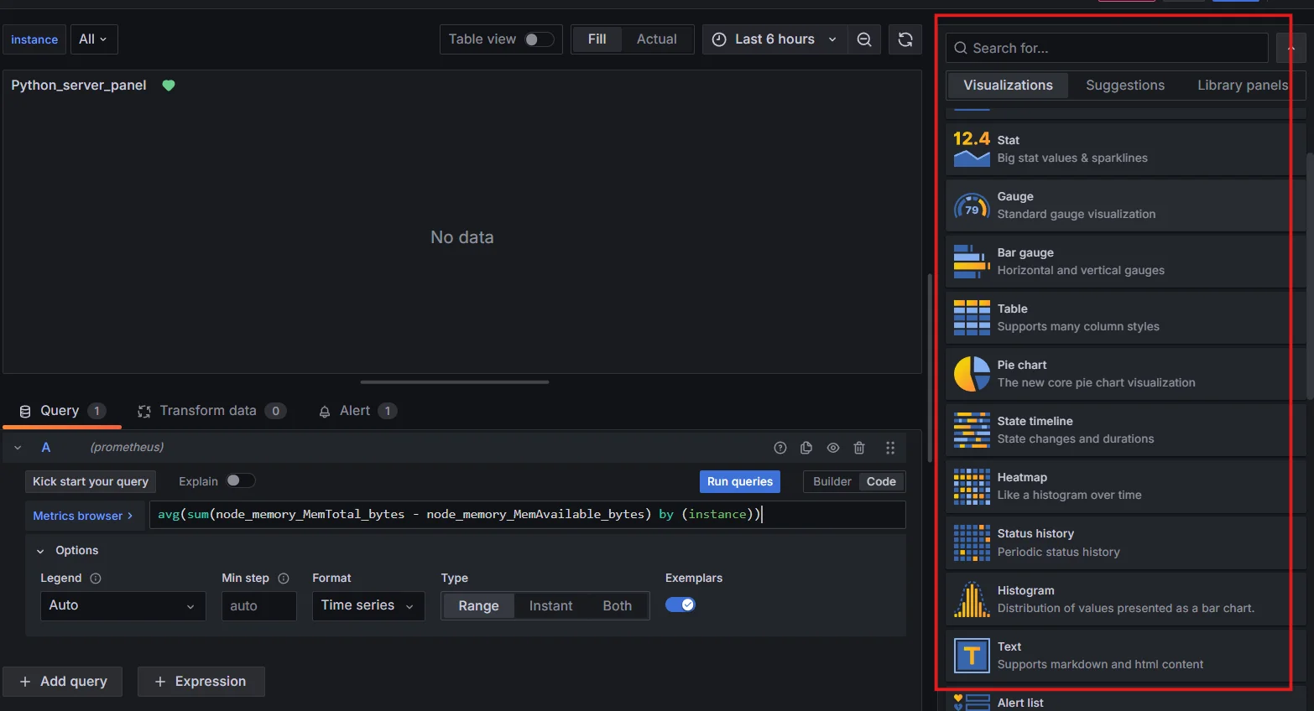The width and height of the screenshot is (1314, 711).
Task: Select the Histogram visualization icon
Action: click(x=972, y=599)
